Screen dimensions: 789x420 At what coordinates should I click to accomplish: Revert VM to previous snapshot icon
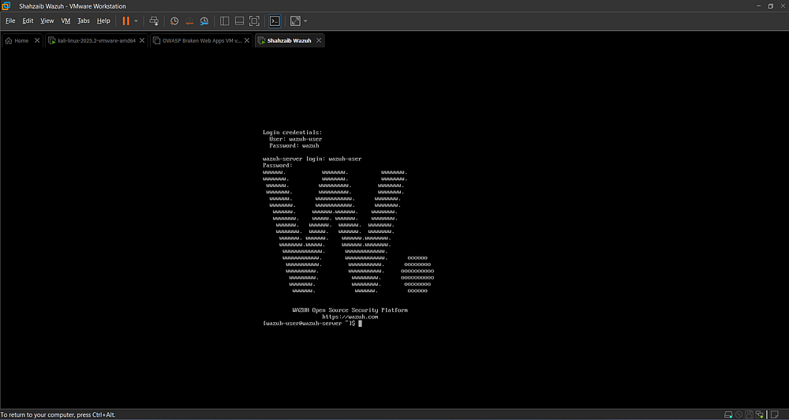[189, 21]
